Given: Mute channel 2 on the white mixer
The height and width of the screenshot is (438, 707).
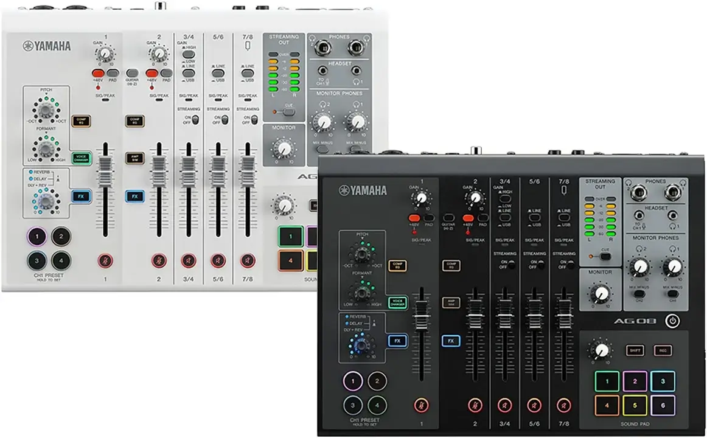Looking at the screenshot, I should 159,260.
